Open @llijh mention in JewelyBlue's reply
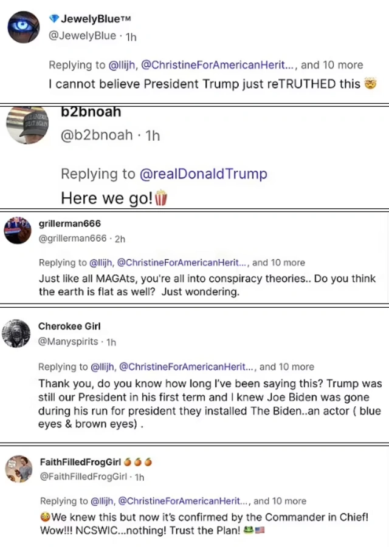Screen dimensions: 389x547 (122, 65)
